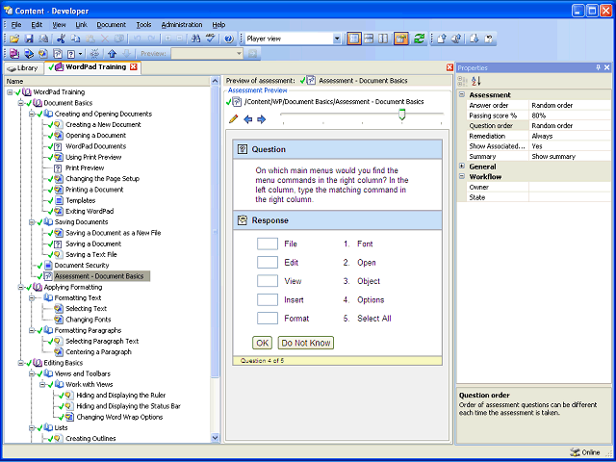Click the Link Section icon on the second toolbar
The height and width of the screenshot is (462, 616).
click(x=29, y=53)
